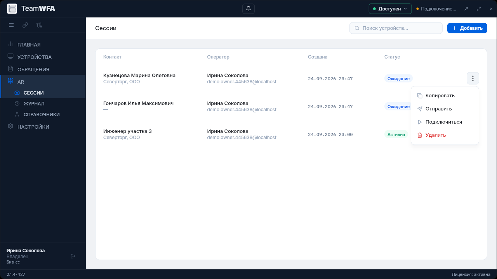
Task: Click the bar chart icon for ГЛАВНАЯ
Action: point(10,44)
